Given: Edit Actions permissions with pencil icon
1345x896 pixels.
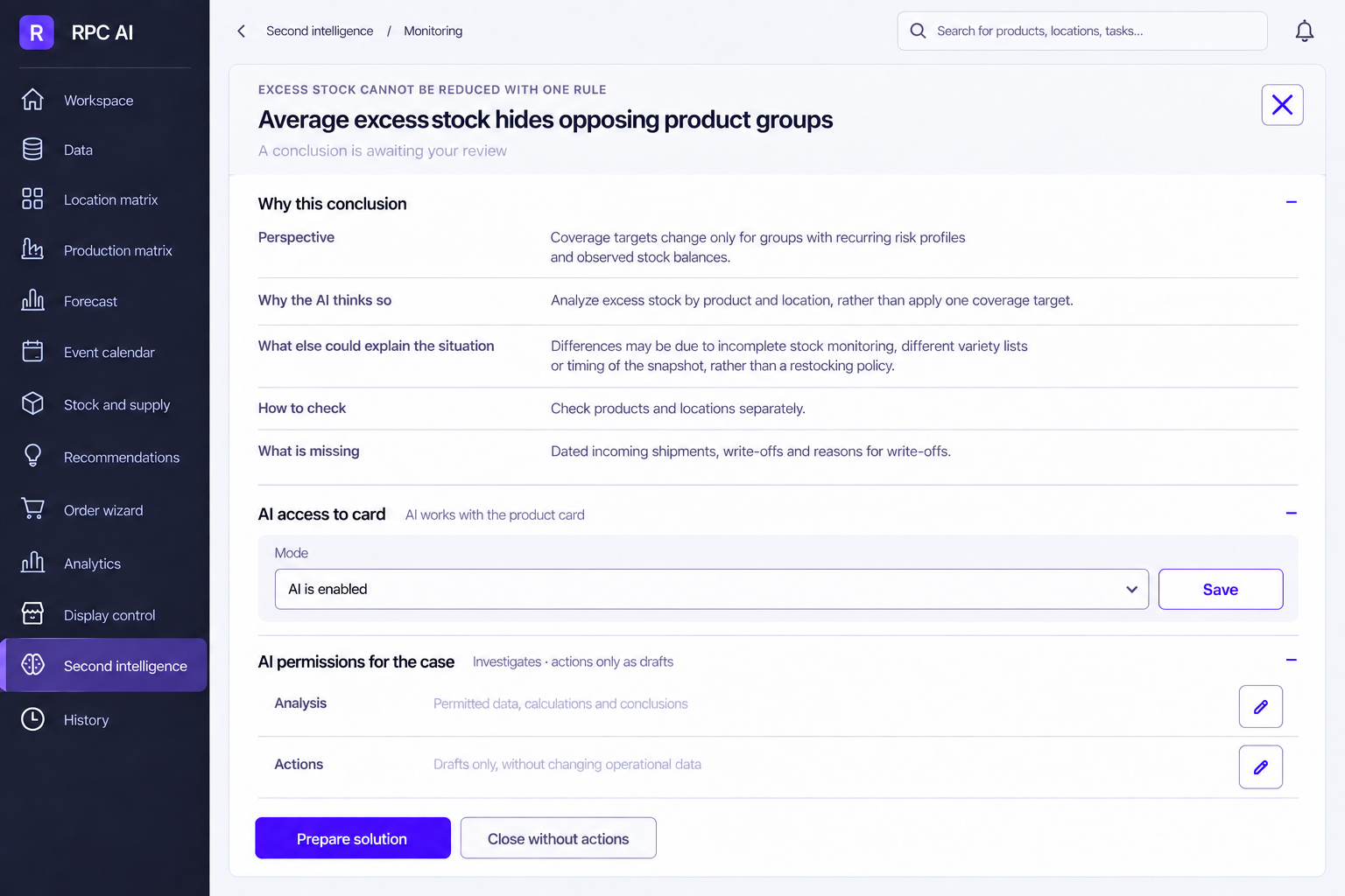Looking at the screenshot, I should (1260, 766).
